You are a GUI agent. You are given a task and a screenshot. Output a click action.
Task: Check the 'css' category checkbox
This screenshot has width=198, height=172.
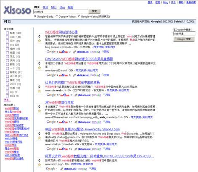tap(7, 45)
